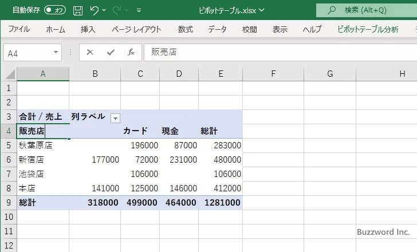417x252 pixels.
Task: Open the 表示 tab
Action: point(280,29)
